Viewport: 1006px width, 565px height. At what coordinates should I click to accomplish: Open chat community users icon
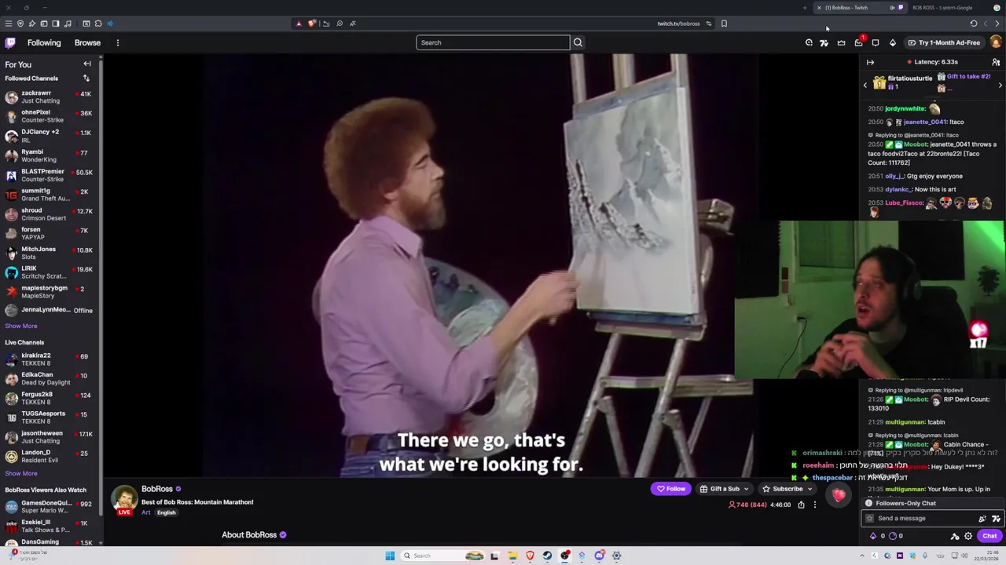point(996,62)
